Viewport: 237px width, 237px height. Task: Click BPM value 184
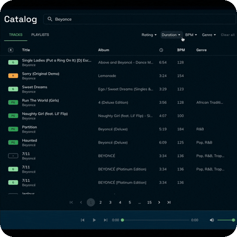(x=181, y=129)
